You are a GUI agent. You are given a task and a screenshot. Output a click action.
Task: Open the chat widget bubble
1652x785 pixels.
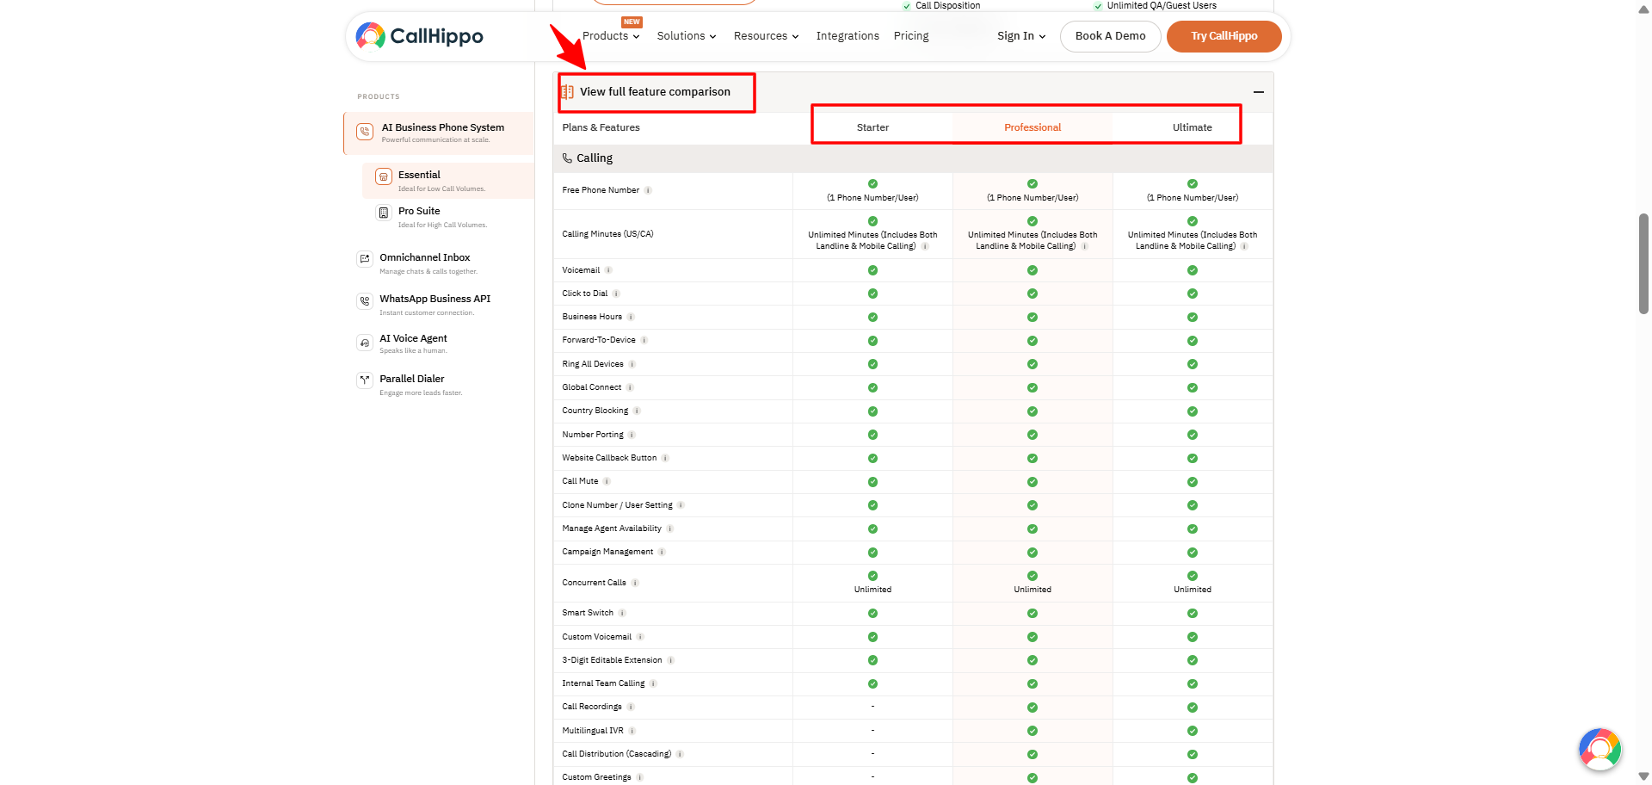1600,749
